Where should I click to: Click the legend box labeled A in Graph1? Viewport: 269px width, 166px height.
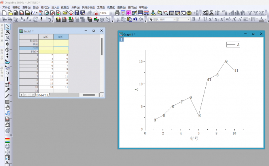pos(233,45)
